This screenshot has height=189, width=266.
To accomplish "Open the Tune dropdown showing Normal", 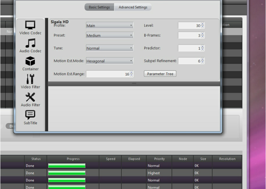I will click(109, 48).
